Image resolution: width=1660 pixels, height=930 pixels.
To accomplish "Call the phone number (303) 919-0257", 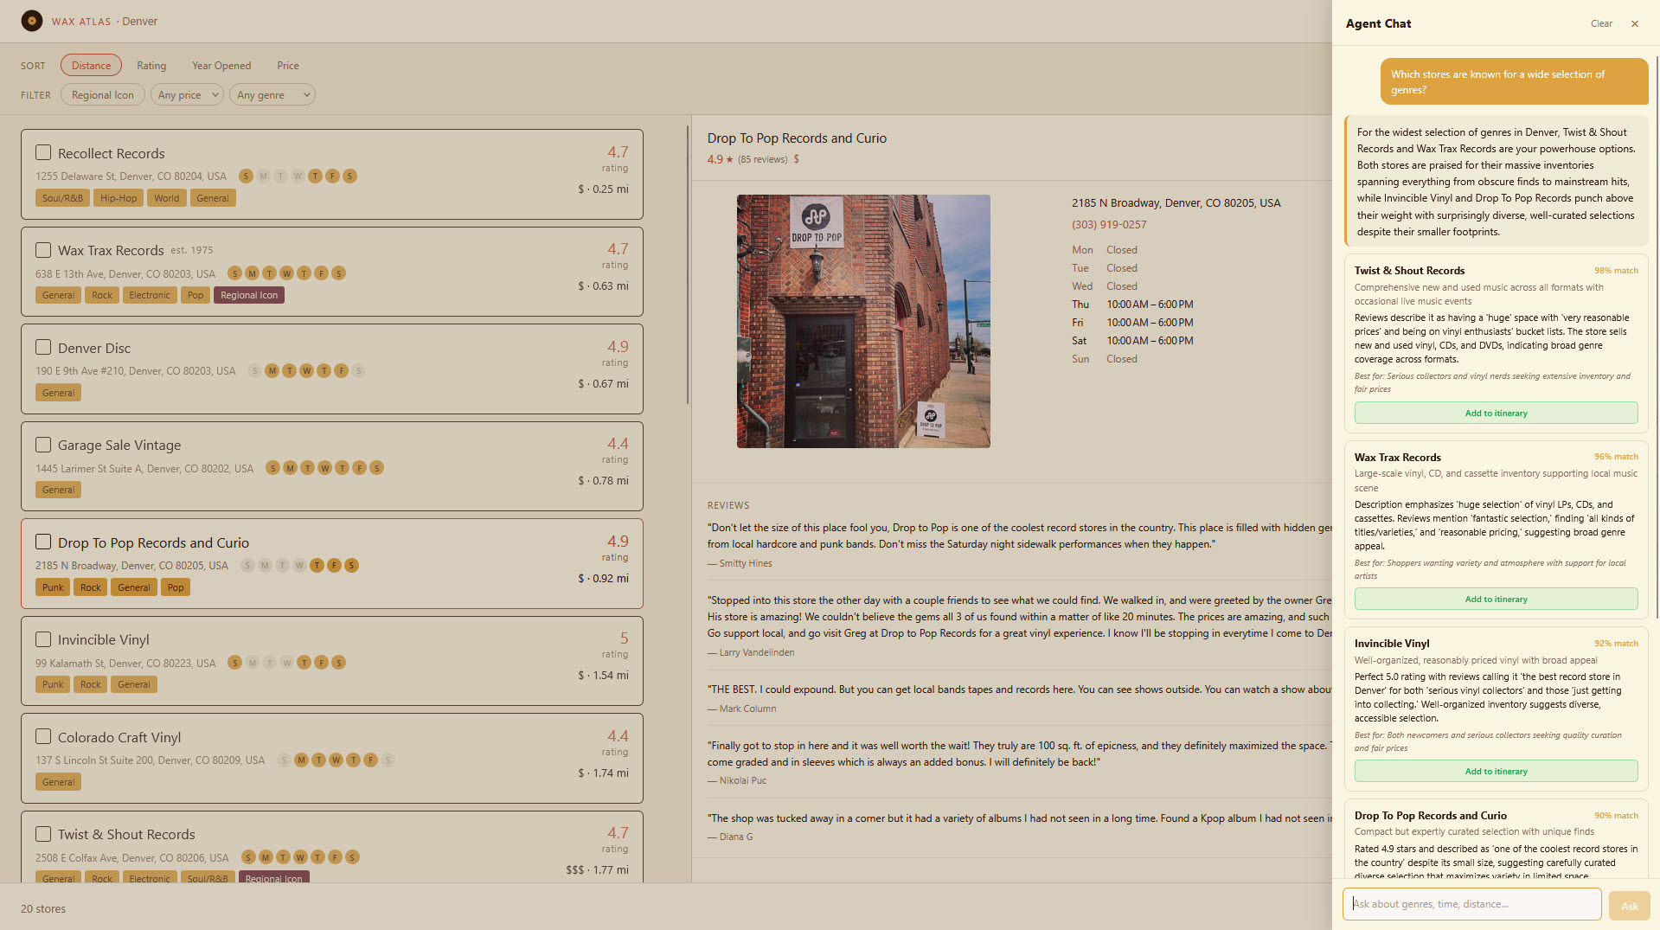I will pos(1109,225).
